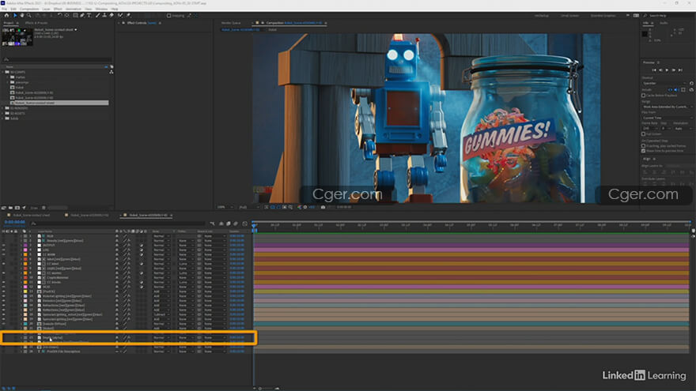This screenshot has width=696, height=391.
Task: Select the Robot composition item in Project
Action: [20, 88]
